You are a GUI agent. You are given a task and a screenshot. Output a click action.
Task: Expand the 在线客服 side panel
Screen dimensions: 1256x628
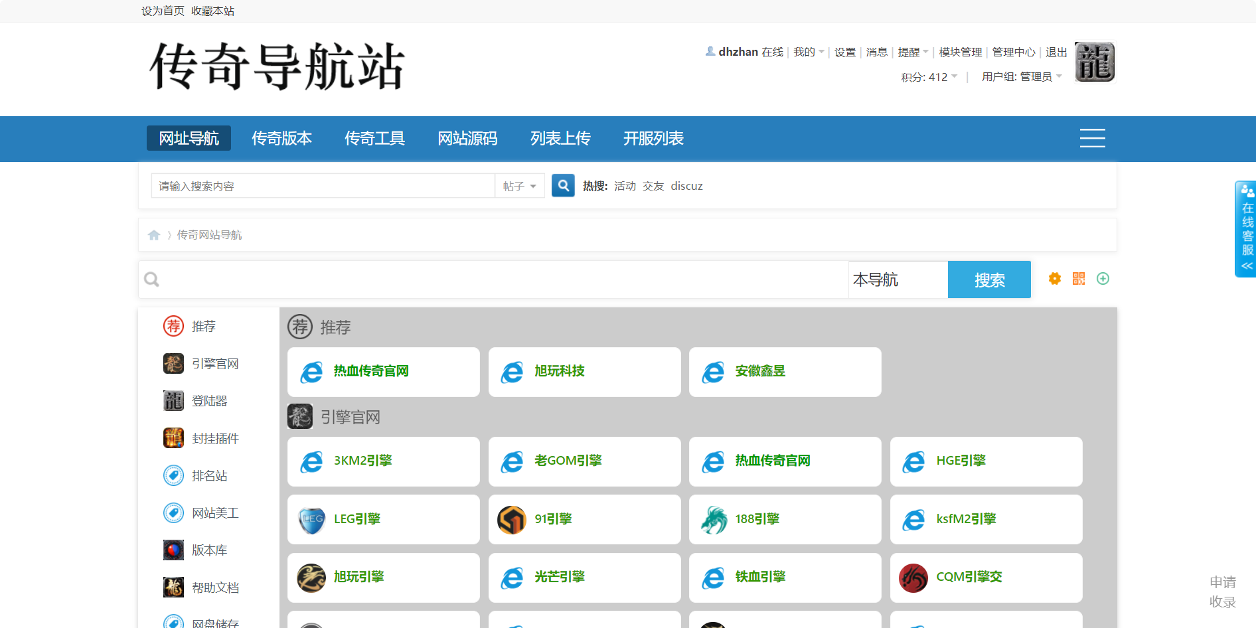pyautogui.click(x=1247, y=229)
